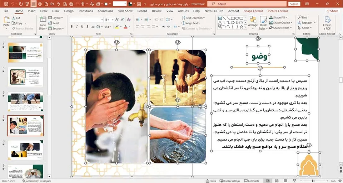Open the Align Text dropdown
Screen dimensions: 343x183
coord(191,23)
